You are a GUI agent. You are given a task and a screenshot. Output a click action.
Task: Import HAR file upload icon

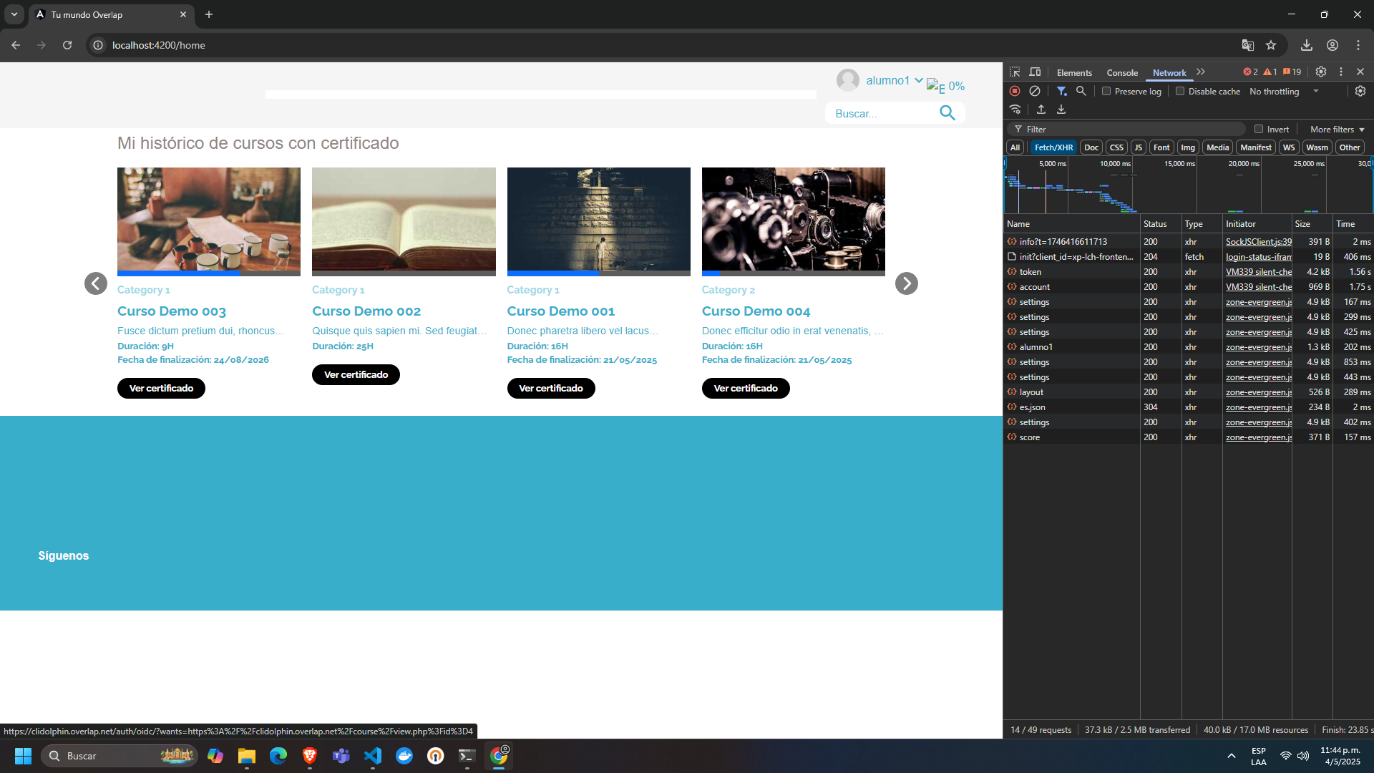point(1041,110)
